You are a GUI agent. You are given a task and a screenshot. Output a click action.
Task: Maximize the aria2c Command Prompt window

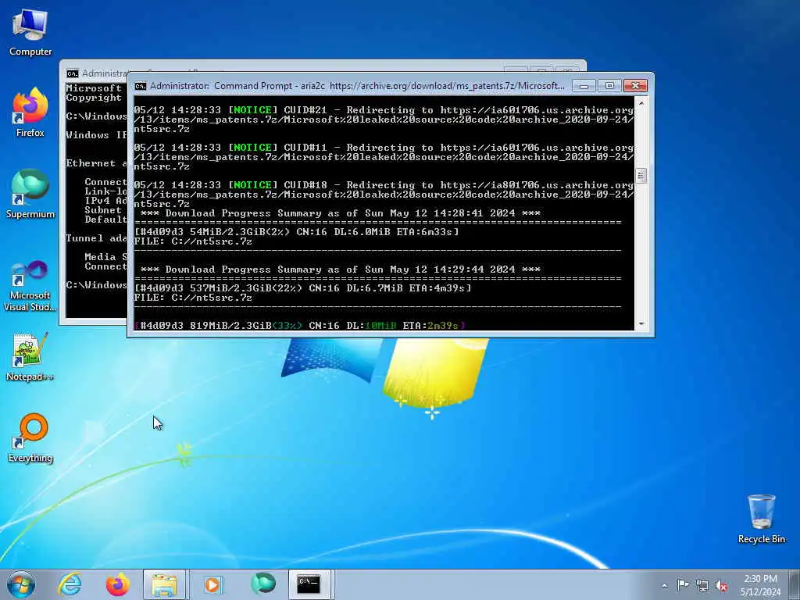point(609,86)
